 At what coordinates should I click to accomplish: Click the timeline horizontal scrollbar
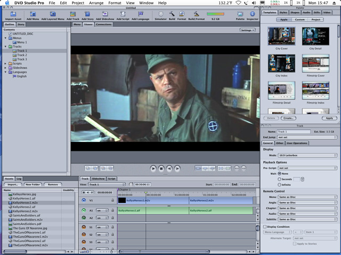(164, 251)
